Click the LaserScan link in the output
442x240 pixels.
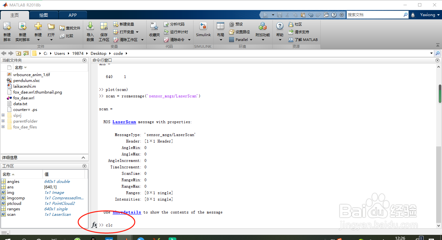tap(124, 122)
